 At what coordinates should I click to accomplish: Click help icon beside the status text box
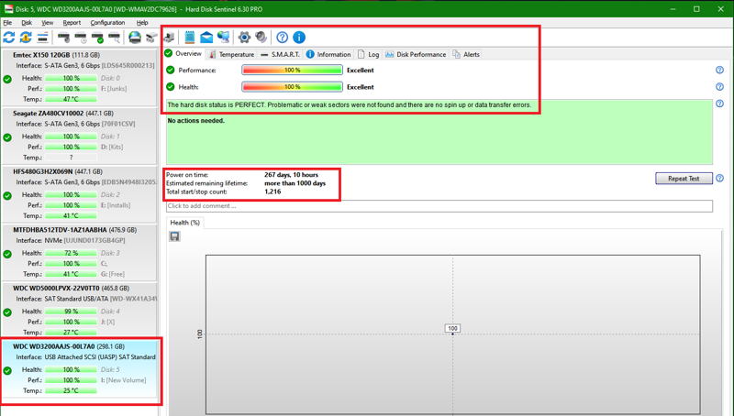coord(719,104)
